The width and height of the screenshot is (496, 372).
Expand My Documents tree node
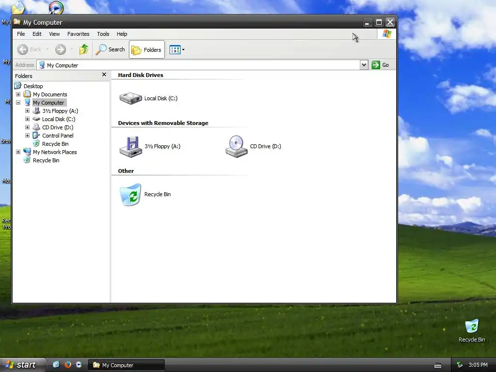click(18, 94)
